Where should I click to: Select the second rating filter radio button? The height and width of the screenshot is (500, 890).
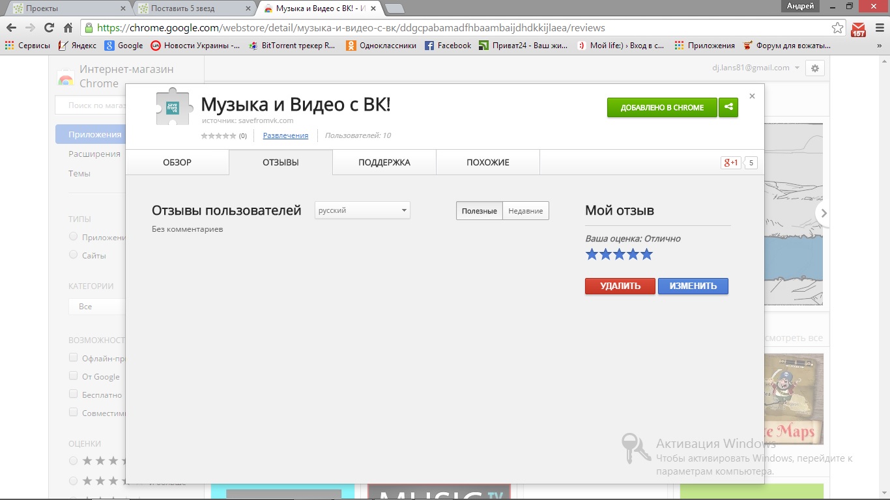pos(73,480)
